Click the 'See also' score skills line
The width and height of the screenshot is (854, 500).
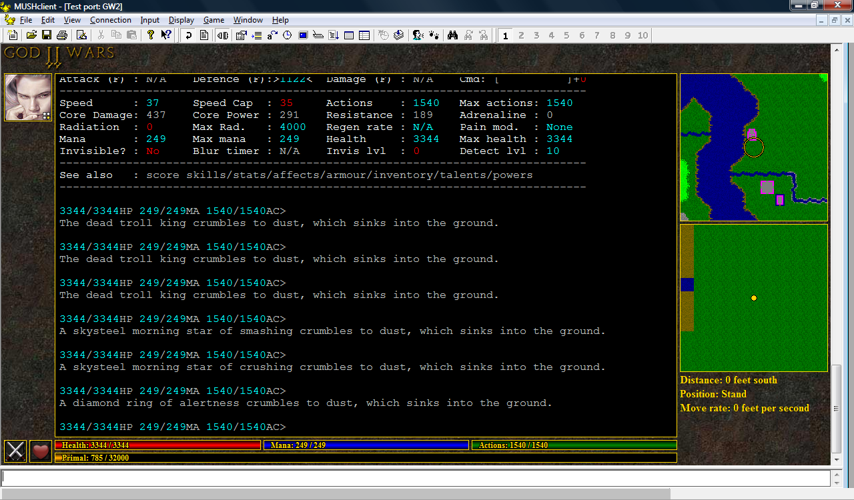(x=296, y=175)
